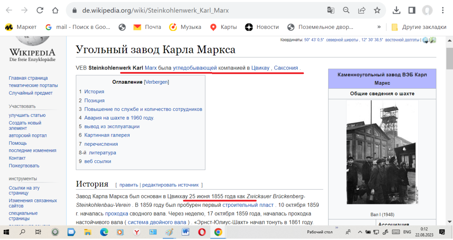The width and height of the screenshot is (453, 240).
Task: Click the browser forward arrow
Action: (24, 10)
